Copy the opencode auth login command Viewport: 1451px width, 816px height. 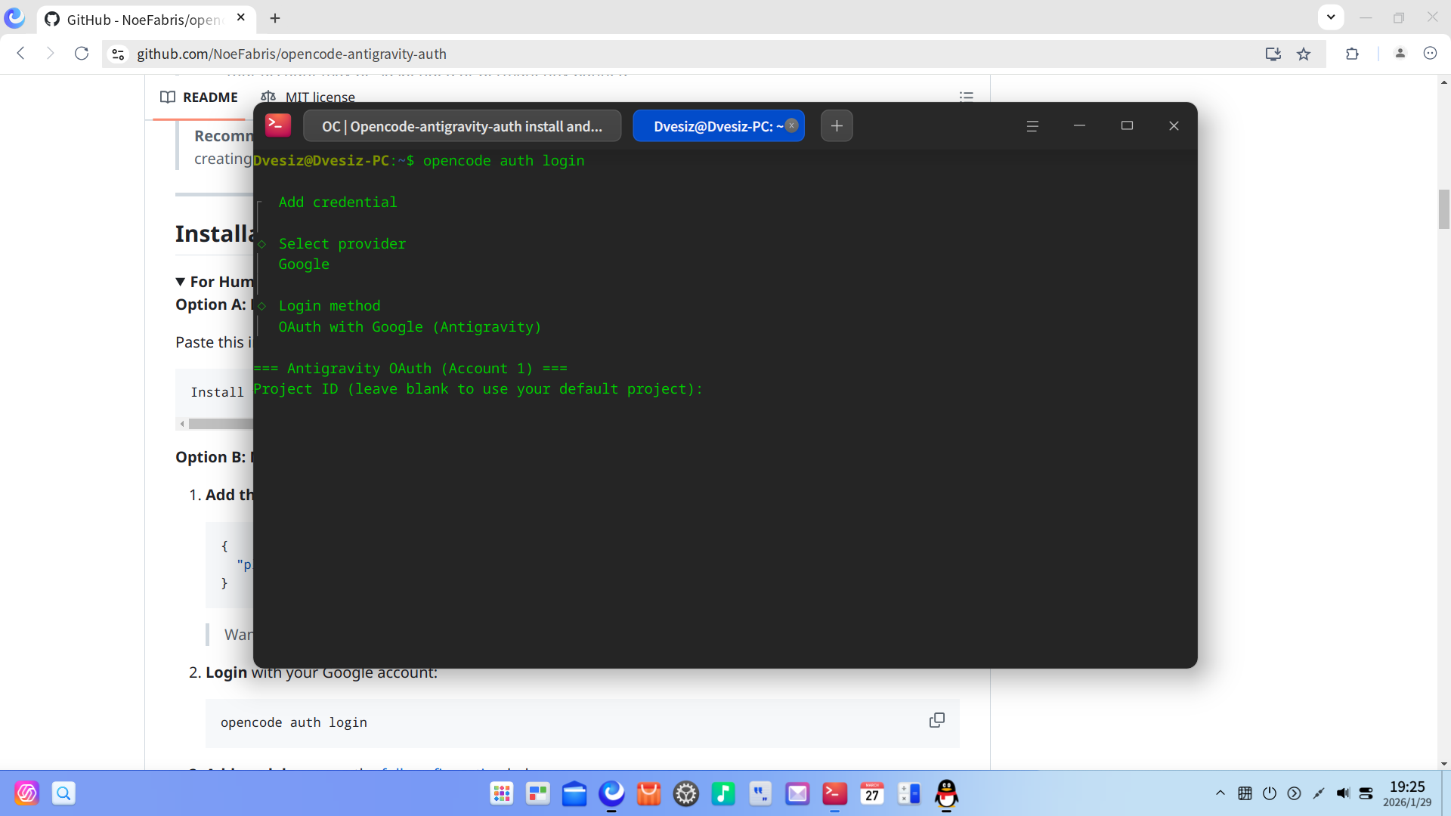pos(936,720)
